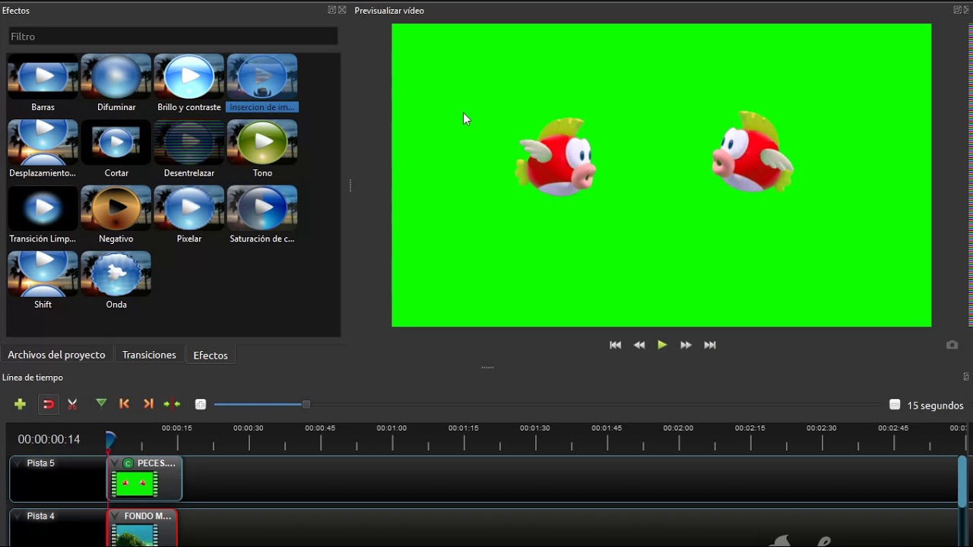Choose the Brillo y contraste effect
The image size is (973, 547).
point(189,84)
